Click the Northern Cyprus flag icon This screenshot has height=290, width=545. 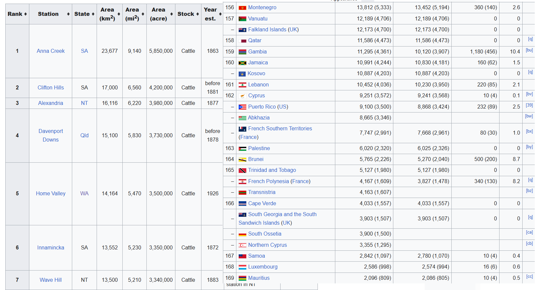pyautogui.click(x=242, y=245)
